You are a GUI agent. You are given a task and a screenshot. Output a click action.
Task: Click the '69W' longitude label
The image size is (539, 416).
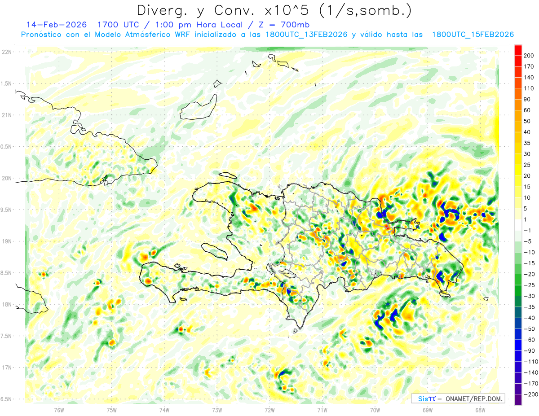click(428, 410)
